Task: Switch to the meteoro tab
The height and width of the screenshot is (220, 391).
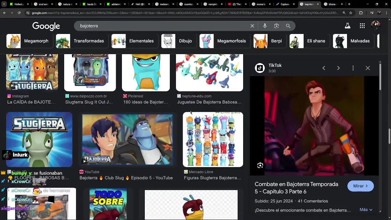Action: point(164,4)
